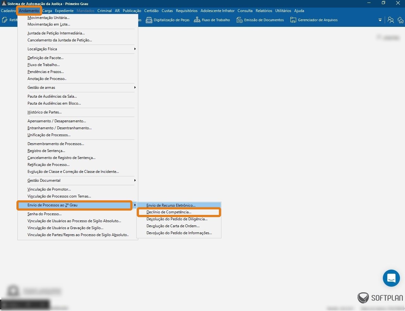Open the Criminal menu

click(x=104, y=11)
